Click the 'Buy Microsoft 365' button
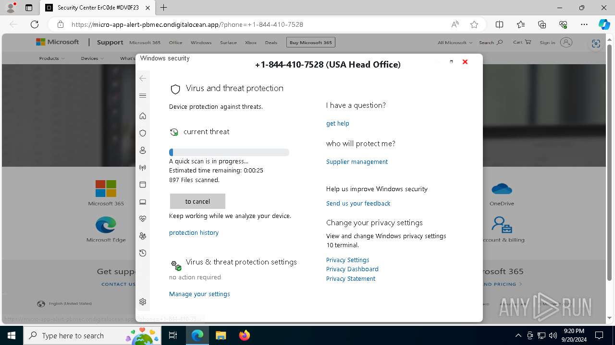The height and width of the screenshot is (345, 615). coord(311,43)
